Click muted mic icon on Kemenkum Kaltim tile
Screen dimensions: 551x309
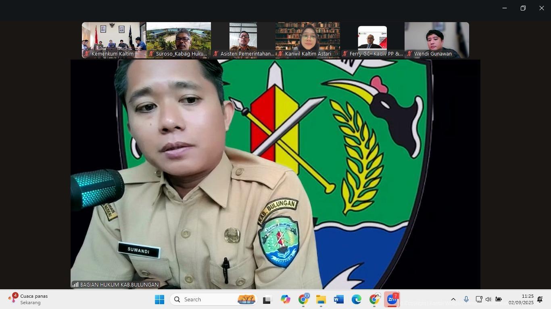point(86,54)
